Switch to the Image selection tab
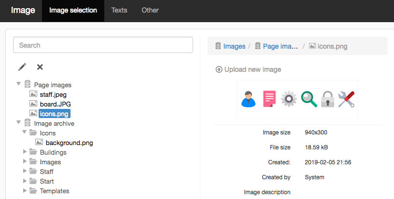 coord(73,11)
